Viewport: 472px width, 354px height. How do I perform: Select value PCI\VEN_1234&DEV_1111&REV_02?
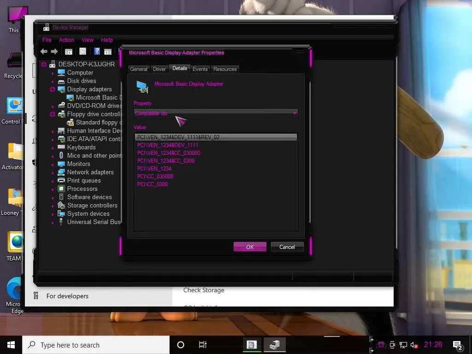point(216,137)
